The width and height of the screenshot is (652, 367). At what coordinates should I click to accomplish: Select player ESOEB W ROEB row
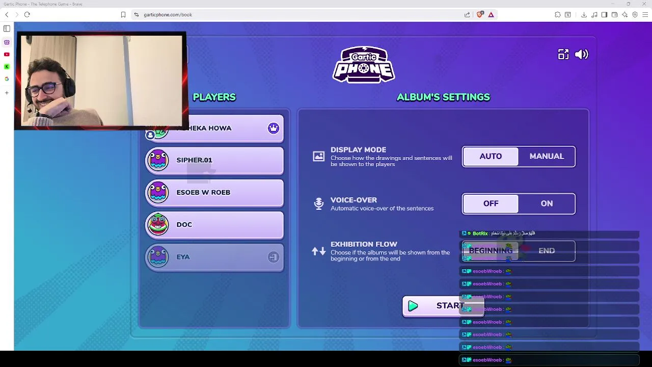(x=214, y=193)
